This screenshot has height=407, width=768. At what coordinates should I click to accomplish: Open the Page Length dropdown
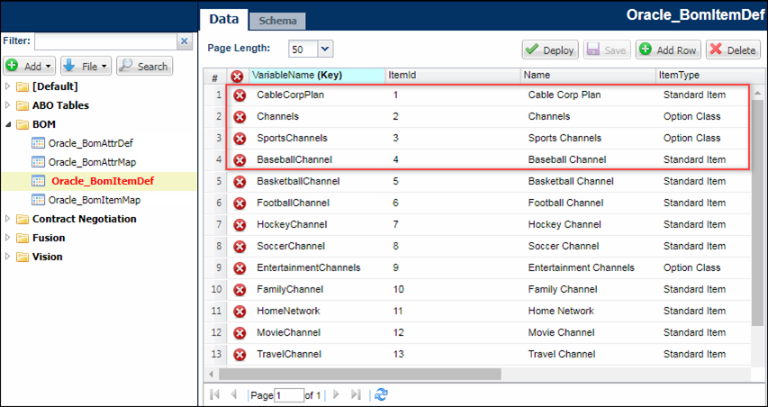pyautogui.click(x=326, y=49)
